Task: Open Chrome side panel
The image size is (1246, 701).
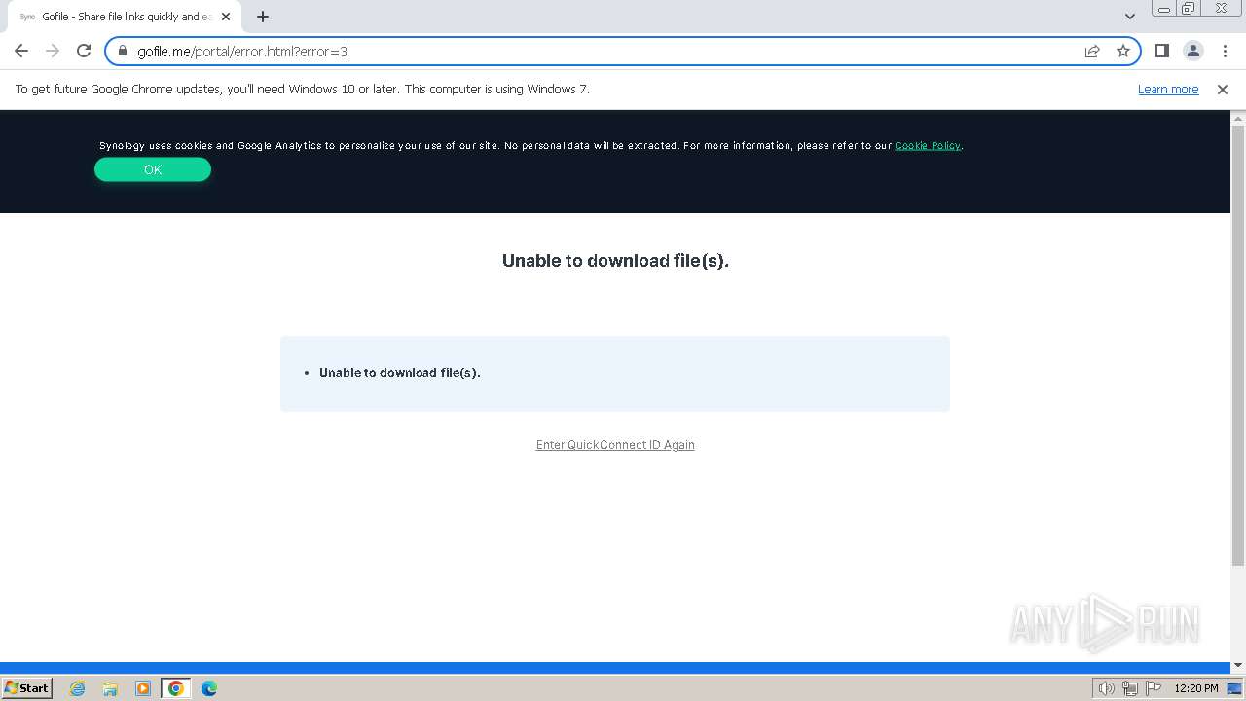Action: [1161, 51]
